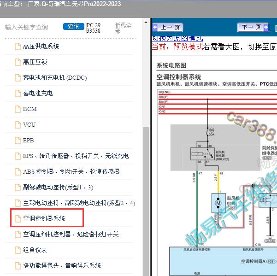Click the 系统电路图 heading text
Screen dimensions: 277x276
click(x=171, y=65)
